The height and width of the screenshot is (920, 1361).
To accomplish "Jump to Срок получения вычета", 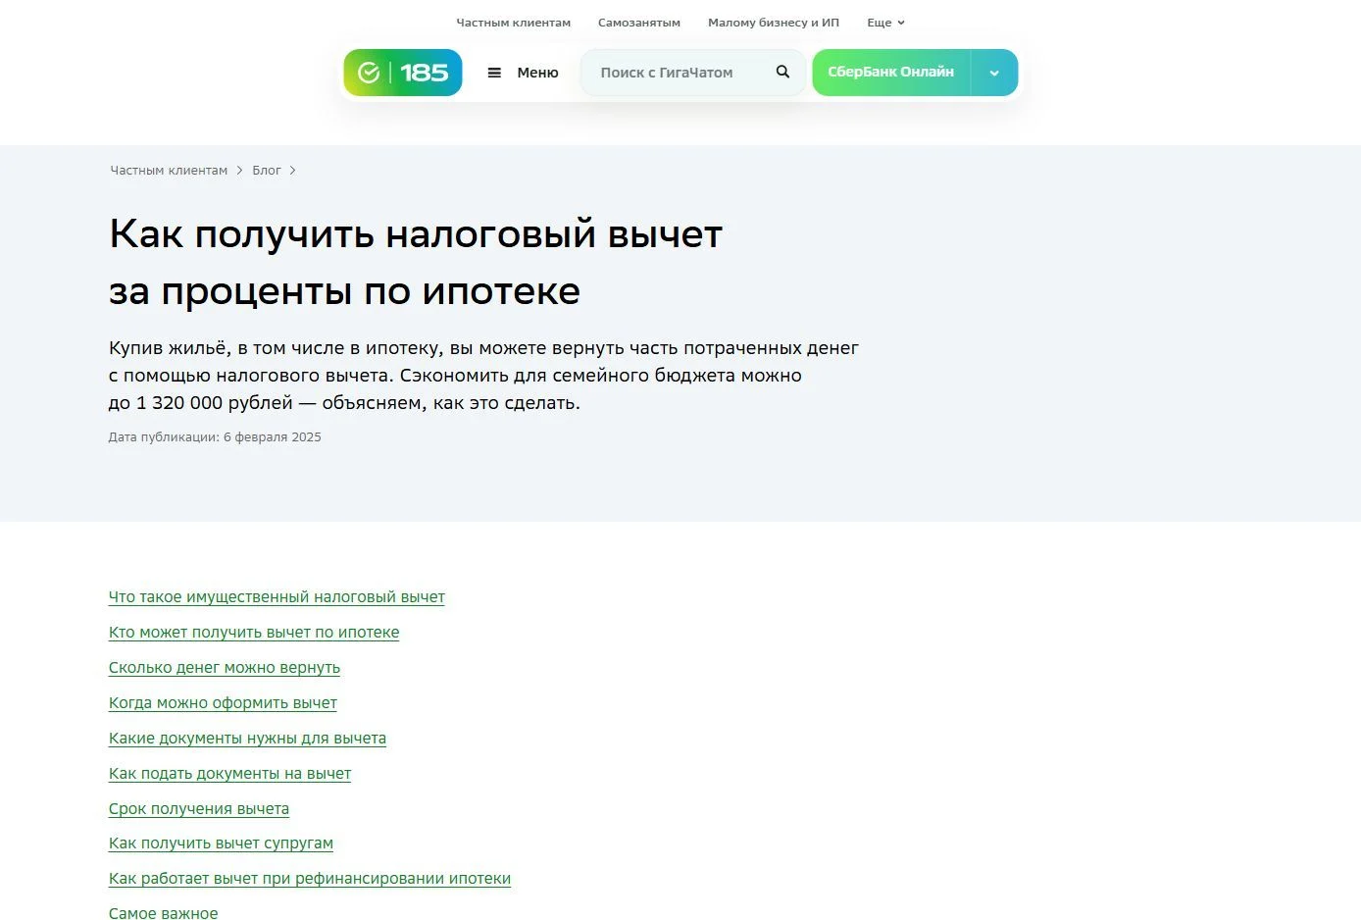I will [199, 809].
